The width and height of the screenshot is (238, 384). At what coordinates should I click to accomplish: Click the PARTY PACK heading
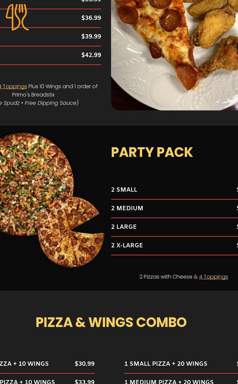pos(152,152)
